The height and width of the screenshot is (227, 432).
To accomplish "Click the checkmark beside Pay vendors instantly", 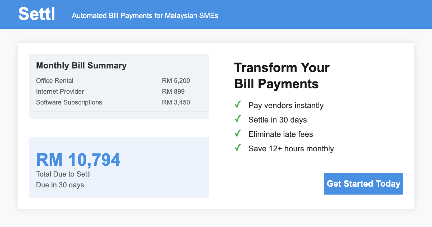I will pos(238,105).
